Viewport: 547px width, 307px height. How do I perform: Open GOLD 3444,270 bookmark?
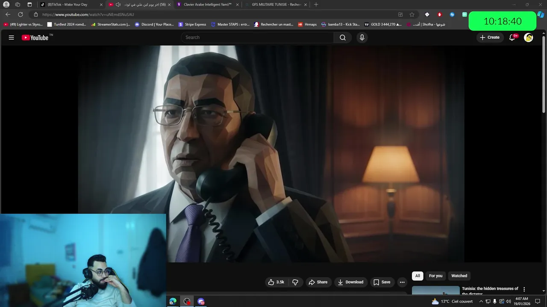point(383,24)
